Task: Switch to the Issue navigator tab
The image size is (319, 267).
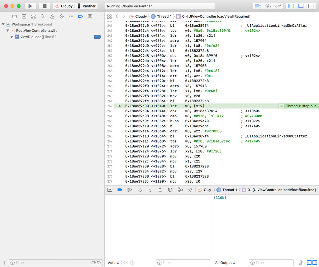Action: (52, 16)
